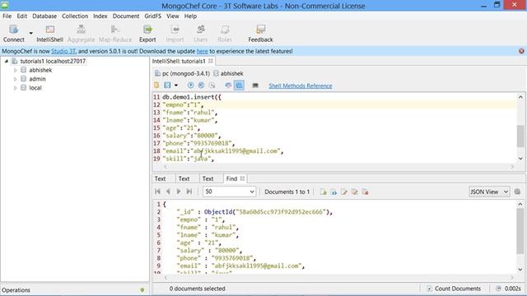This screenshot has height=296, width=527.
Task: Click the copy document icon
Action: tap(354, 192)
